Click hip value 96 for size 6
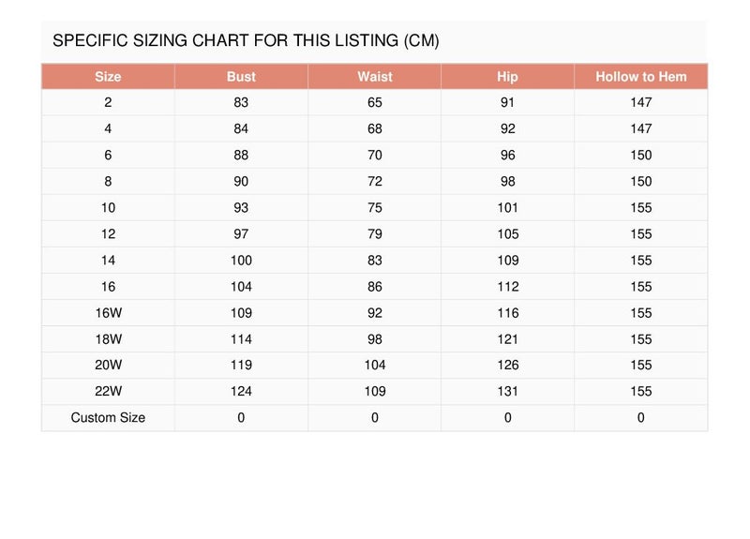Screen dimensions: 750x539 [507, 155]
